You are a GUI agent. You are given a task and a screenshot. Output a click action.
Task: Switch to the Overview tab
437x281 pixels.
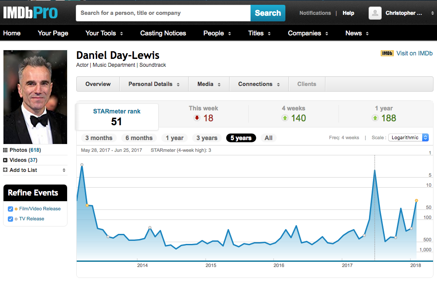[98, 84]
